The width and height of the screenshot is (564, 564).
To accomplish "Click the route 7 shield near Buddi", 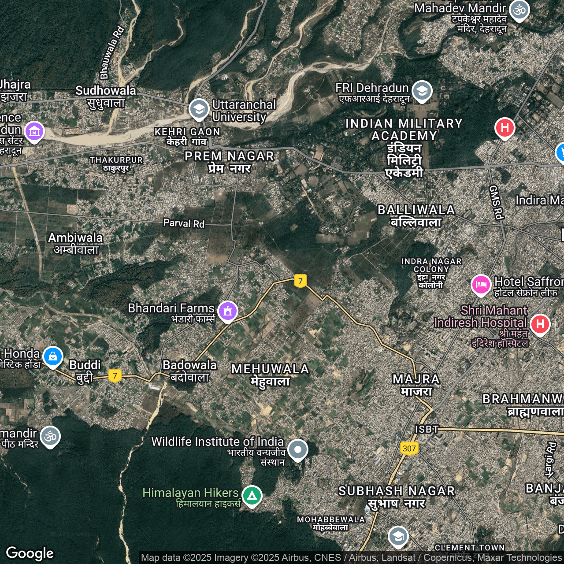I will [x=115, y=375].
